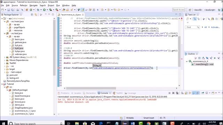Select webview.java in Package Explorer
This screenshot has height=125, width=223.
coord(21,54)
